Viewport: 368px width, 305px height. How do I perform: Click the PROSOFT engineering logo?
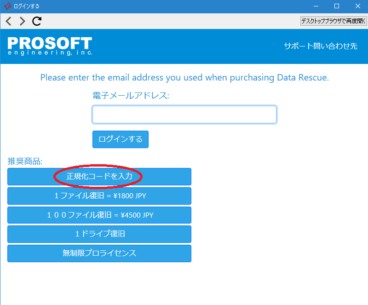tap(50, 46)
